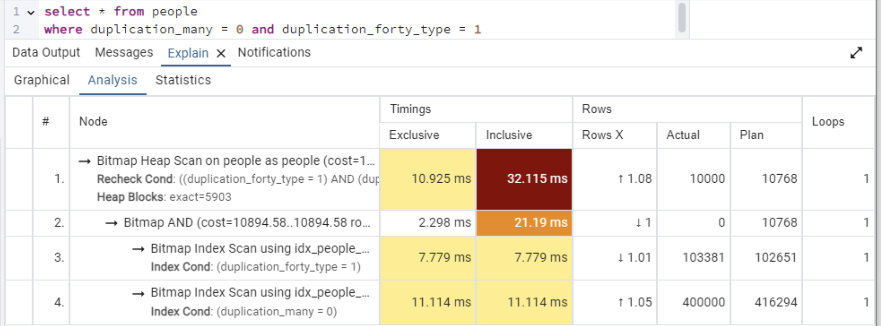Image resolution: width=881 pixels, height=326 pixels.
Task: Click Index Cond duplication_many = 0 text
Action: (244, 312)
